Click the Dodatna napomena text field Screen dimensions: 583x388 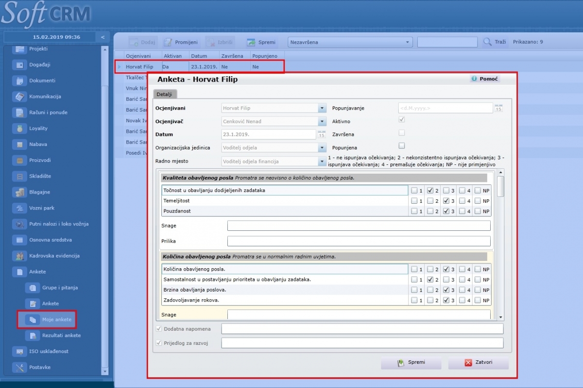pyautogui.click(x=362, y=329)
